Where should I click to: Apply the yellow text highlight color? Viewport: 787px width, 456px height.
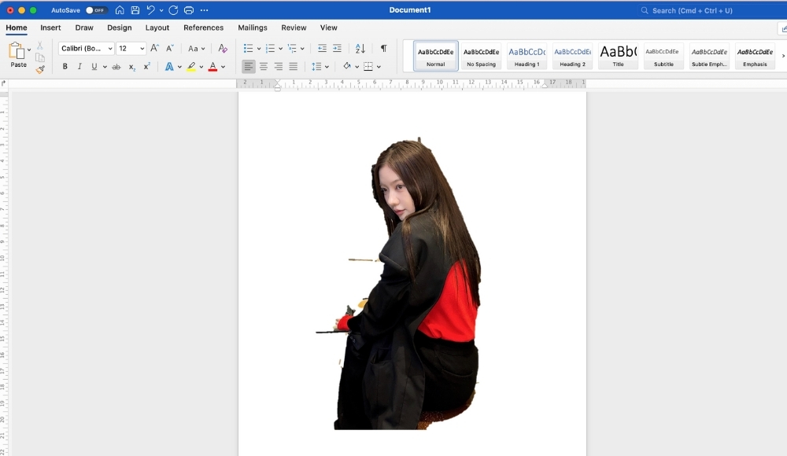click(x=191, y=67)
